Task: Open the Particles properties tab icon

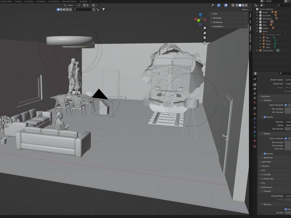Action: coord(255,123)
